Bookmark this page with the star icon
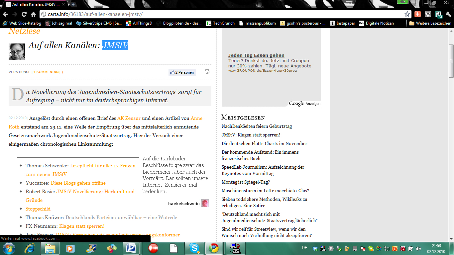The image size is (454, 255). (407, 14)
